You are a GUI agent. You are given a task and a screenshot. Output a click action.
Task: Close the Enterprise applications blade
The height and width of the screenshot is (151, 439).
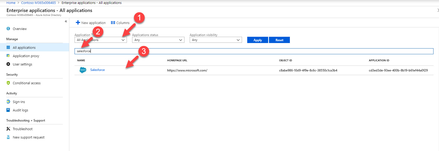pyautogui.click(x=438, y=10)
